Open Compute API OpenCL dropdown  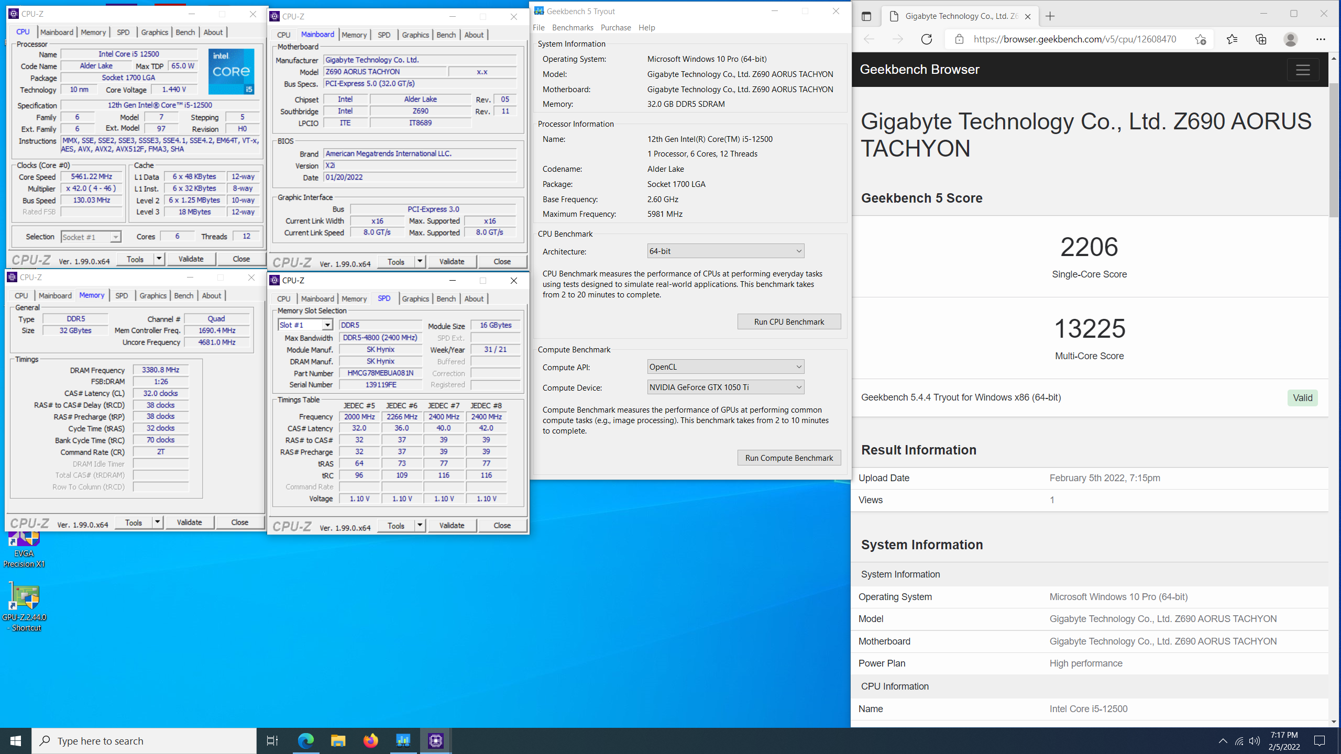(726, 367)
